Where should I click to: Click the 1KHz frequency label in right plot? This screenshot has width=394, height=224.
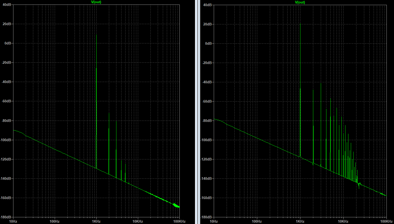click(300, 221)
